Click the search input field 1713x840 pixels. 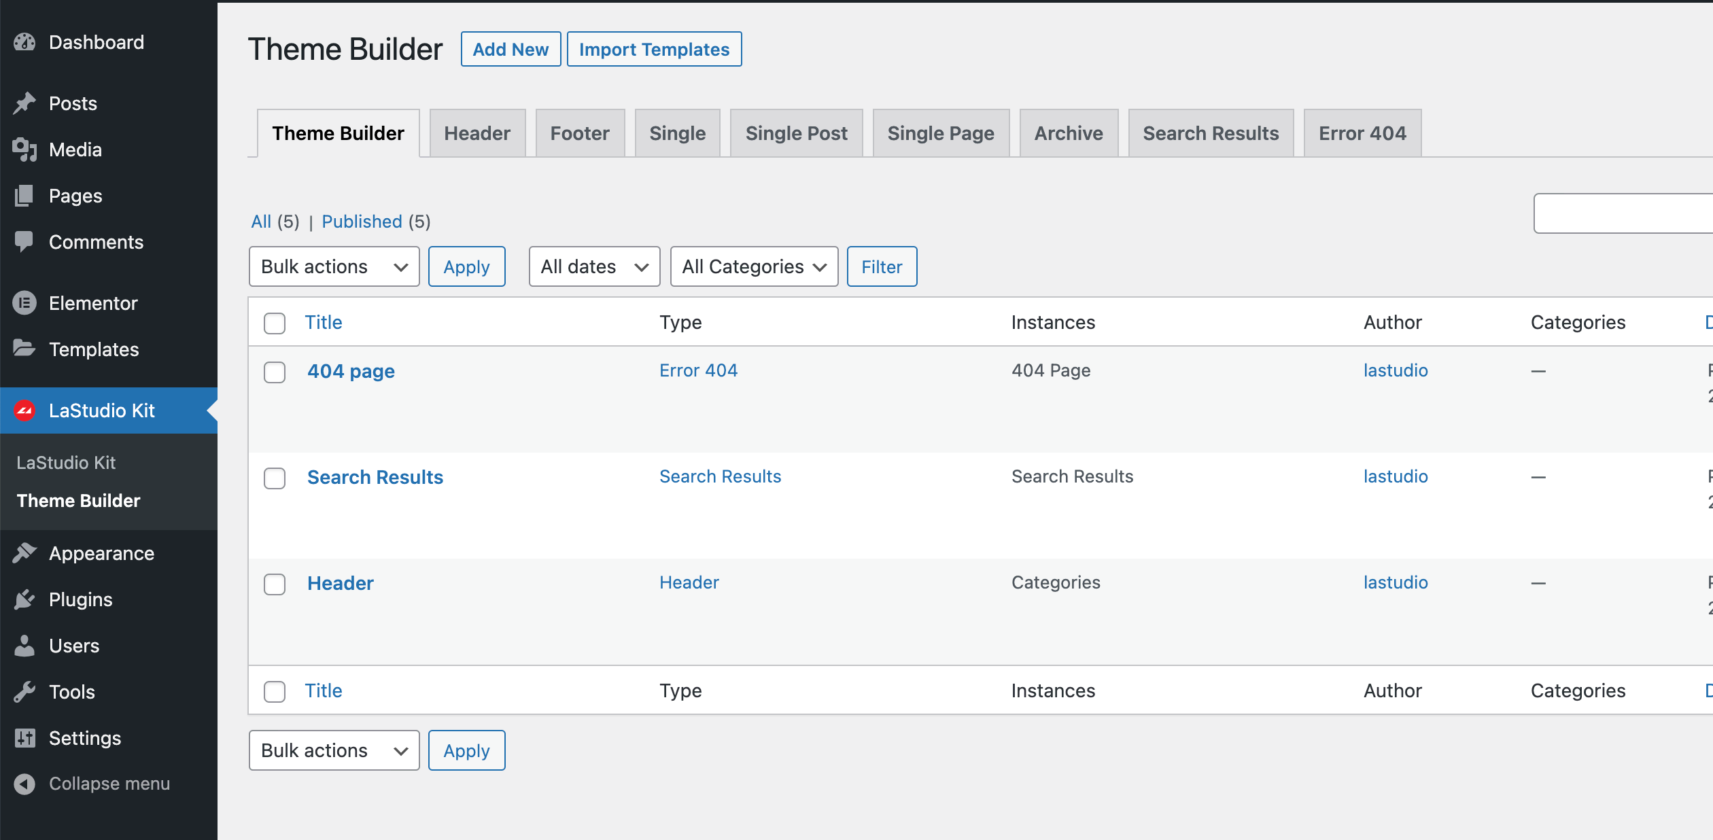pos(1625,213)
